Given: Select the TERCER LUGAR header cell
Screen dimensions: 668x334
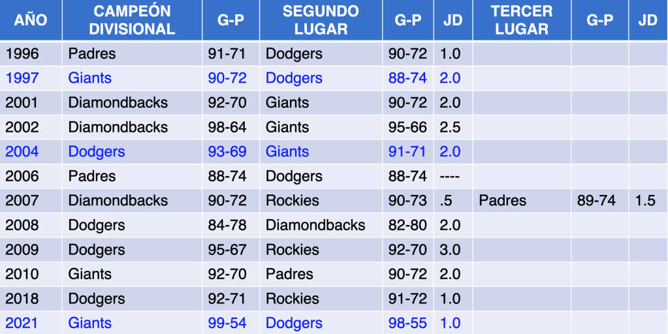Looking at the screenshot, I should click(521, 20).
